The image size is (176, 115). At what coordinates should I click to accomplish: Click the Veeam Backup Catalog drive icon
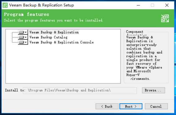click(x=21, y=37)
